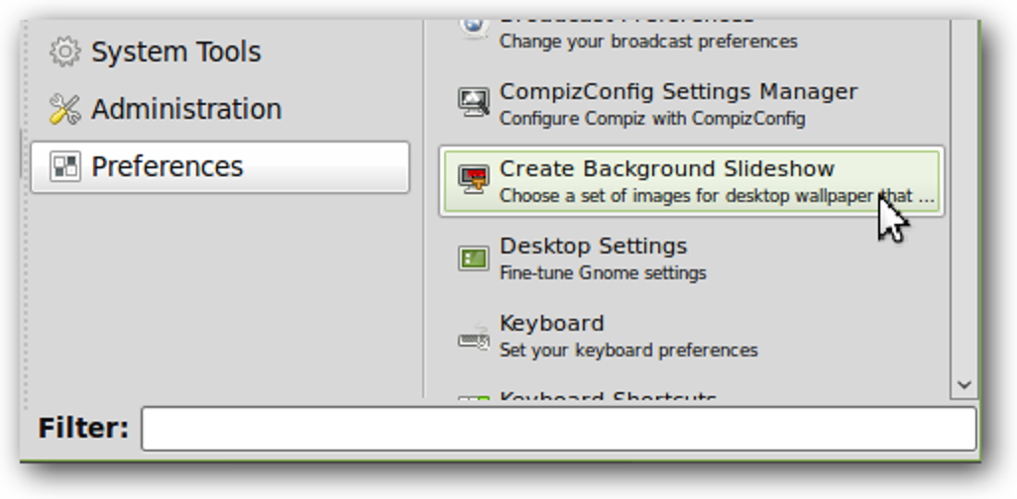Viewport: 1017px width, 499px height.
Task: Click the scroll down arrow in list
Action: [964, 383]
